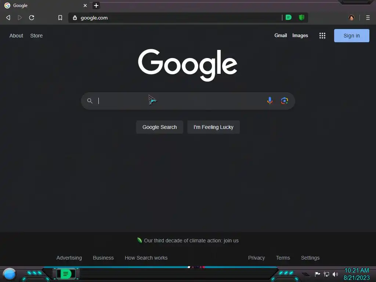Open the network tray icon

point(326,274)
